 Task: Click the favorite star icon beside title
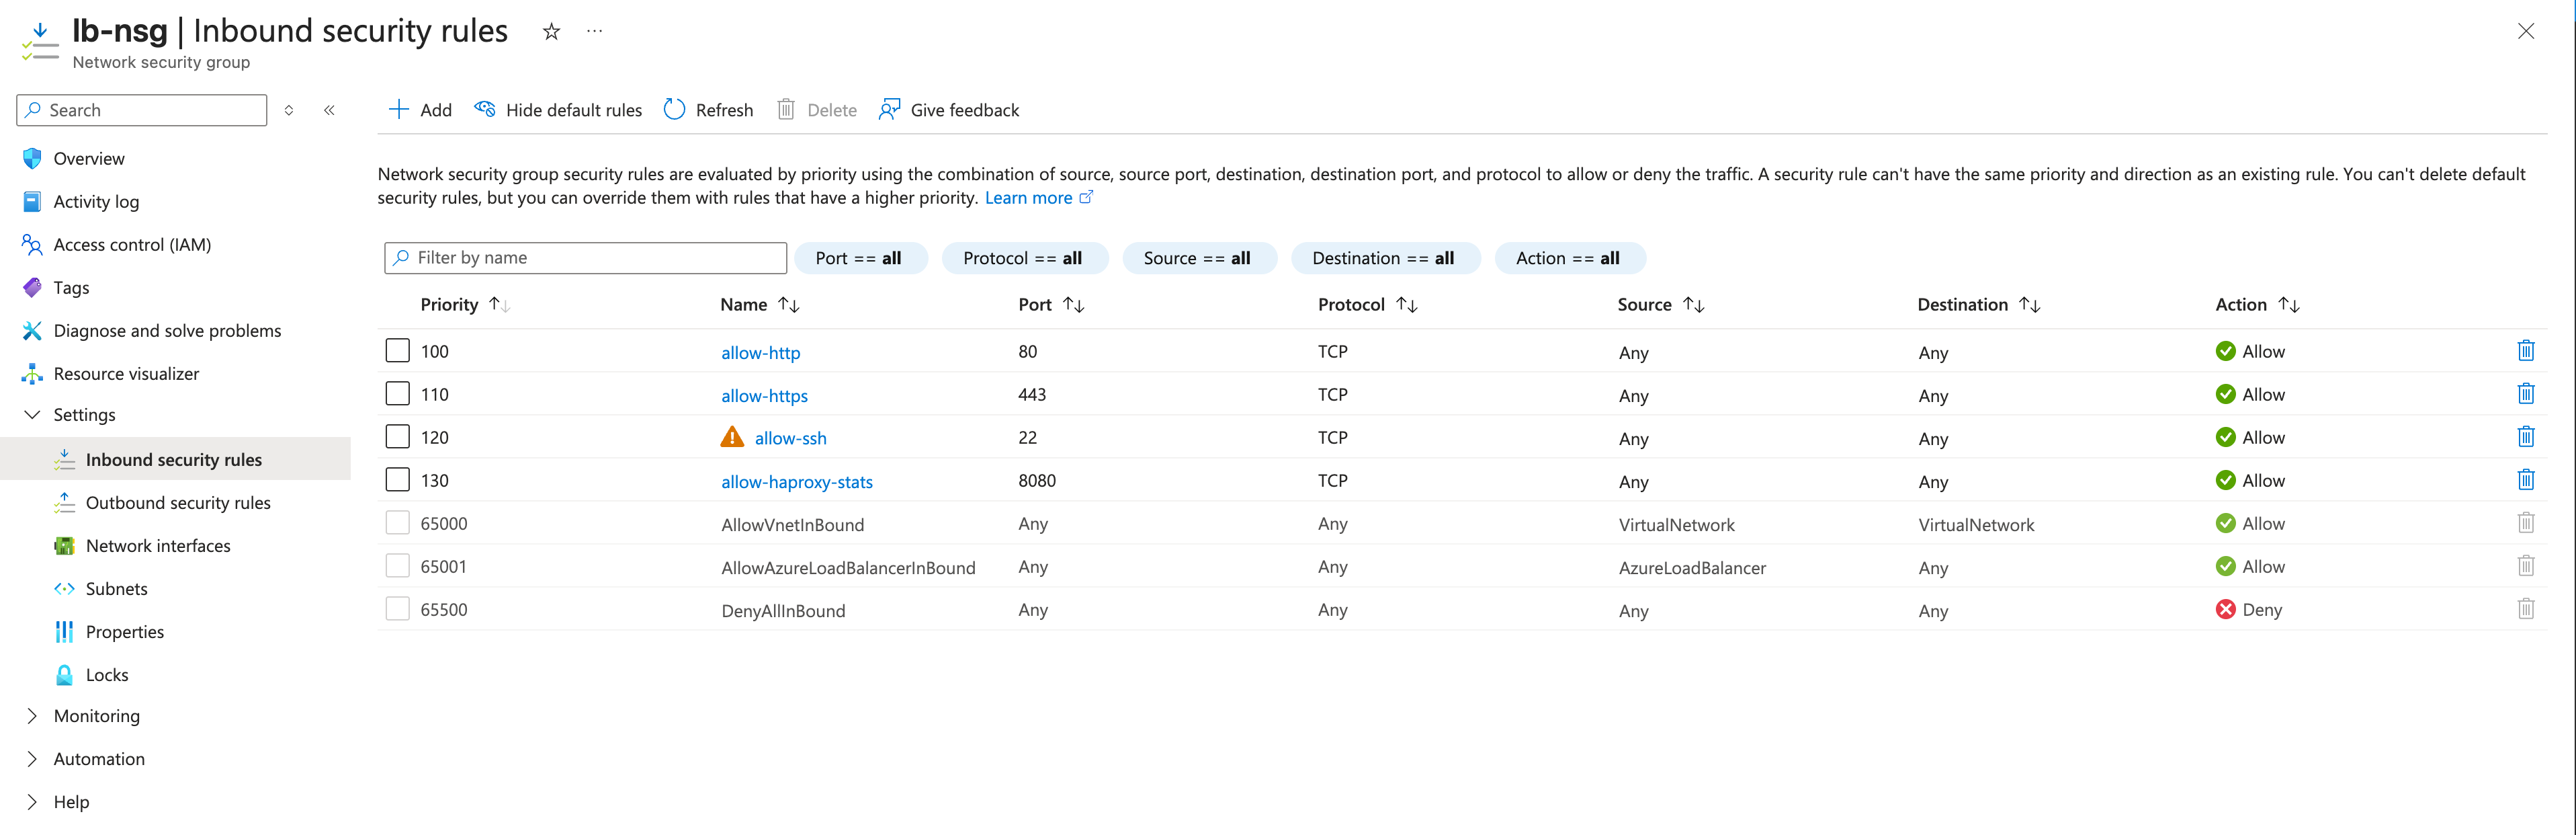(551, 32)
